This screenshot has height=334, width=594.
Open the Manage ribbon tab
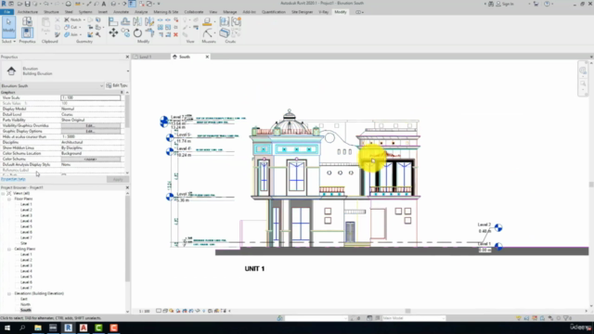click(x=229, y=12)
